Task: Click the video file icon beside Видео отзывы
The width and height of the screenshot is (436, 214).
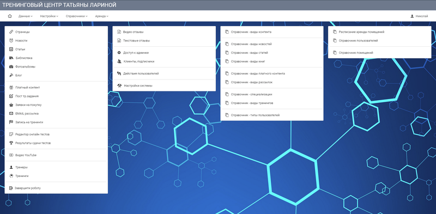Action: point(119,32)
